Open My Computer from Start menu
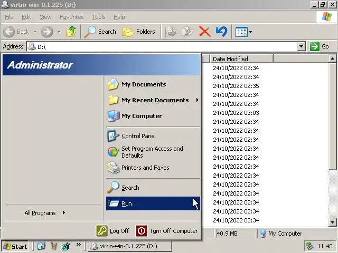Image resolution: width=338 pixels, height=253 pixels. pyautogui.click(x=153, y=116)
